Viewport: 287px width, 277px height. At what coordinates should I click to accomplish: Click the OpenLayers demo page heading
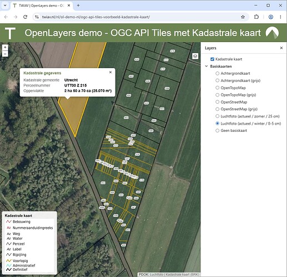[143, 33]
